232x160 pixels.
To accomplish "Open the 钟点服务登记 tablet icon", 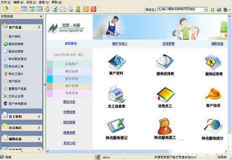I will 116,125.
